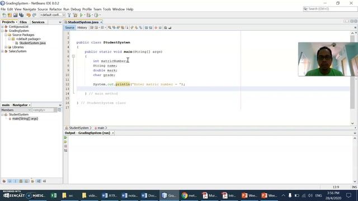Click the New File toolbar icon
The image size is (358, 201).
(4, 15)
